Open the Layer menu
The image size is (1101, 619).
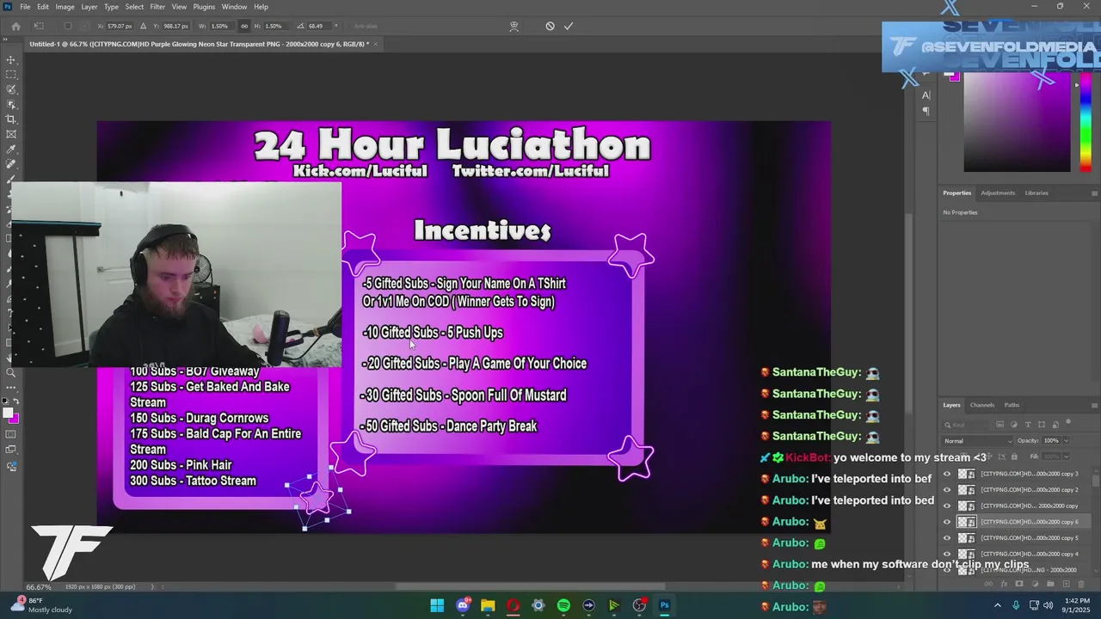click(x=89, y=7)
